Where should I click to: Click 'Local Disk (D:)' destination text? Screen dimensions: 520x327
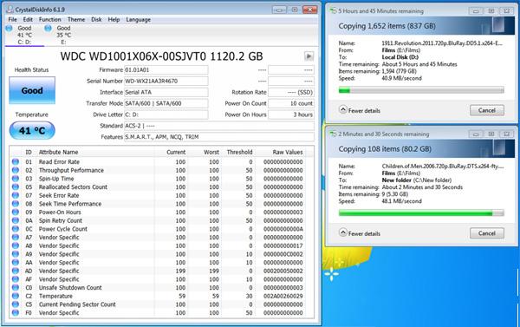point(400,57)
